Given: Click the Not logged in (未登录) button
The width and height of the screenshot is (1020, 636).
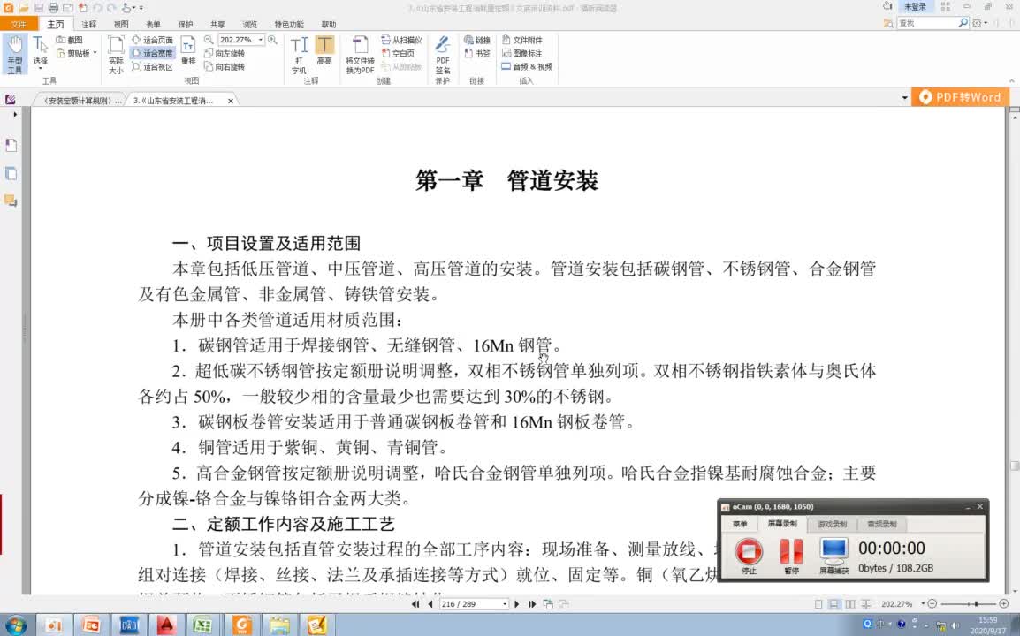Looking at the screenshot, I should 916,6.
